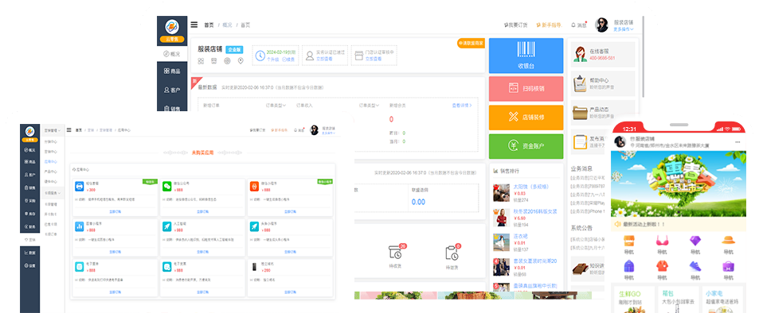
Task: Click the 云零售 logo in the back window
Action: [x=172, y=29]
